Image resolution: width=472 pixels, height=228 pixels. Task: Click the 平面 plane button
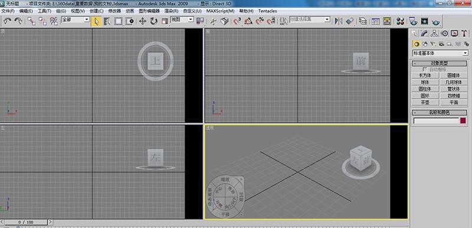[x=454, y=102]
